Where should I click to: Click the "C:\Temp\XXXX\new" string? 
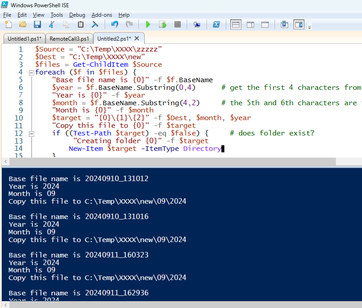pyautogui.click(x=107, y=57)
